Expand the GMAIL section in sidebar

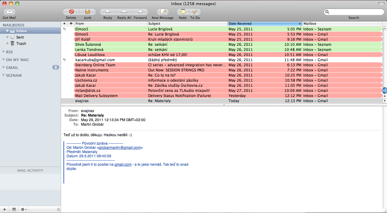point(4,67)
